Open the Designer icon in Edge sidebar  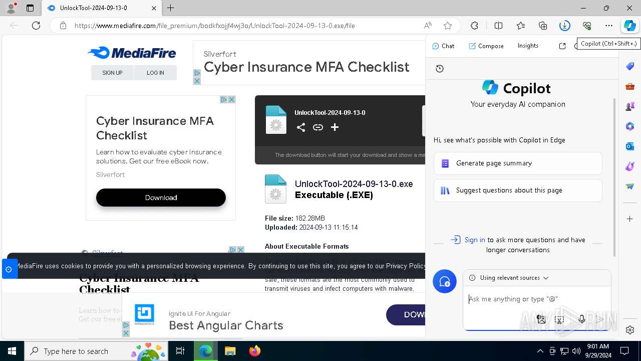(x=630, y=166)
